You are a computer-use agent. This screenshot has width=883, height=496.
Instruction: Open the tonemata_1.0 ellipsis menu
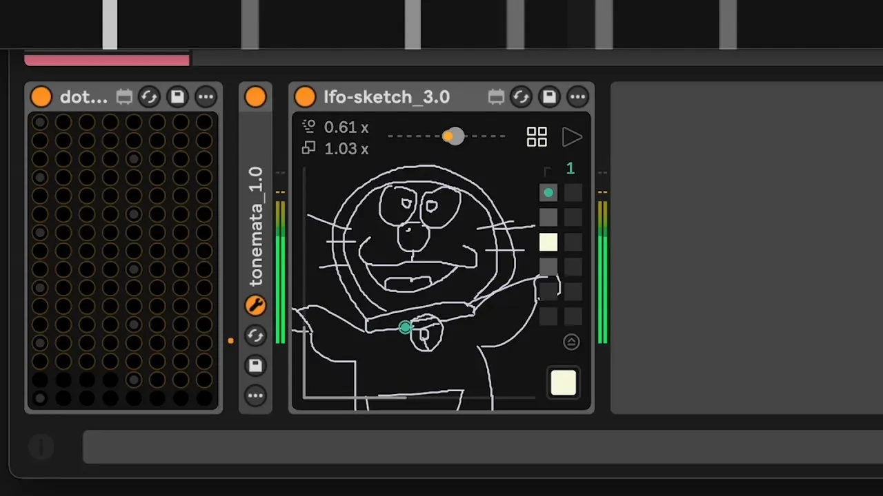pos(255,395)
